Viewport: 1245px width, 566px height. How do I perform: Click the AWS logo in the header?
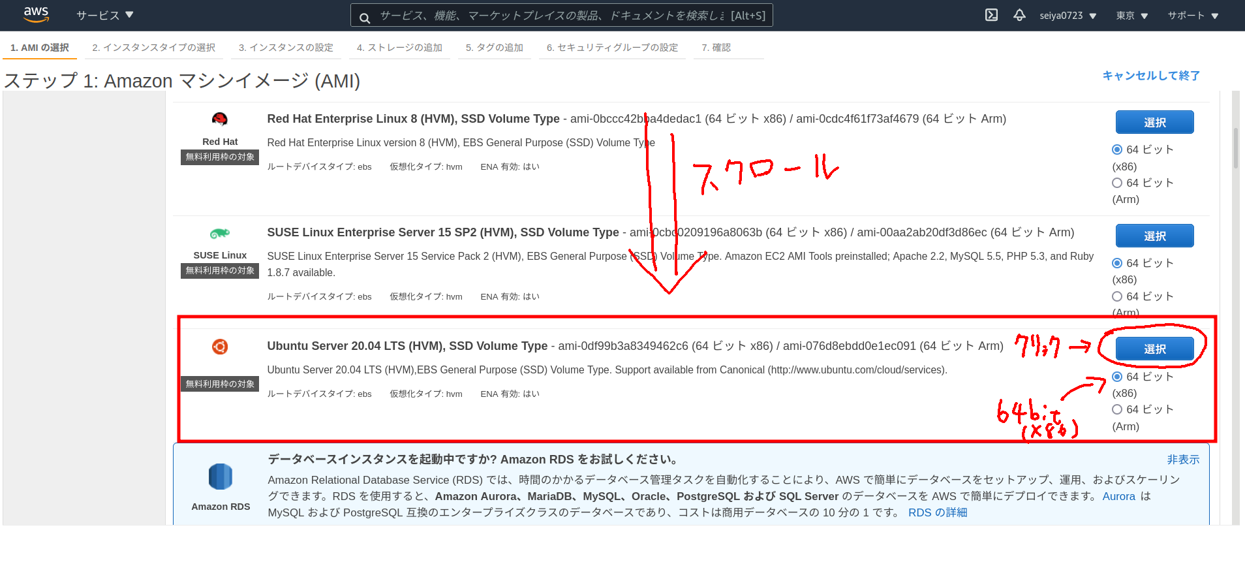pos(36,14)
